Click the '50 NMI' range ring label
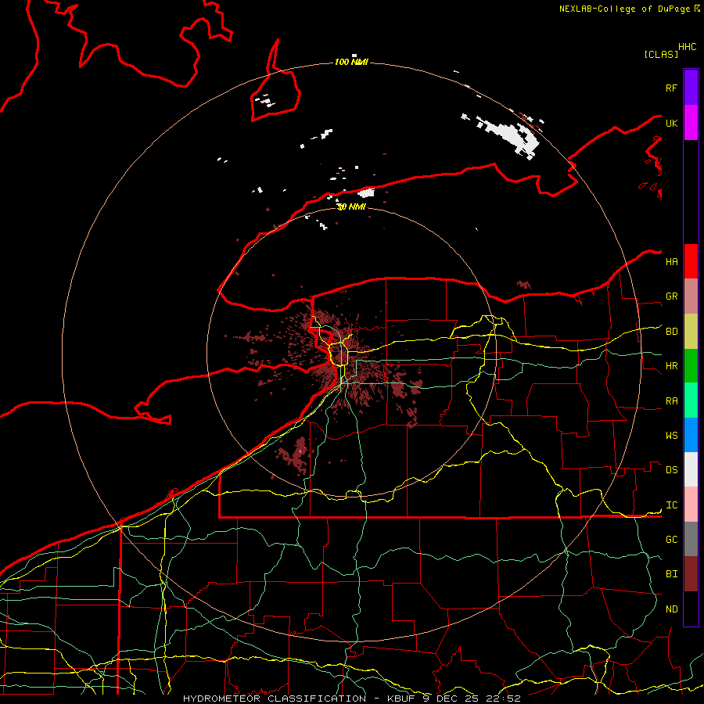The height and width of the screenshot is (704, 704). [x=351, y=207]
